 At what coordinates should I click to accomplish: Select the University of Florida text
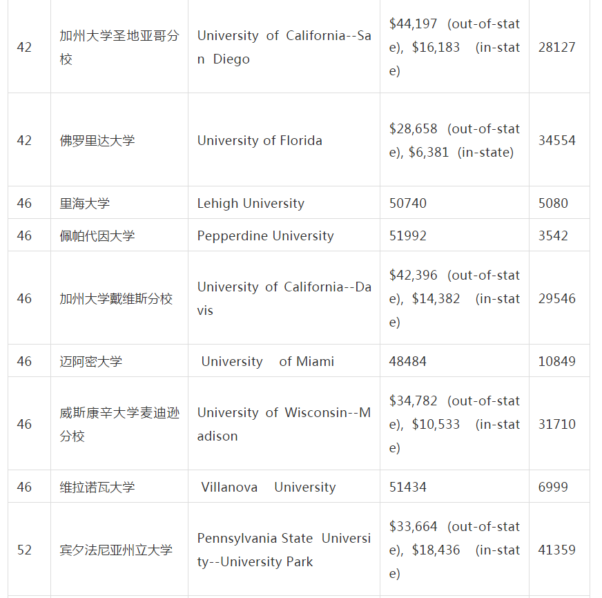click(260, 140)
